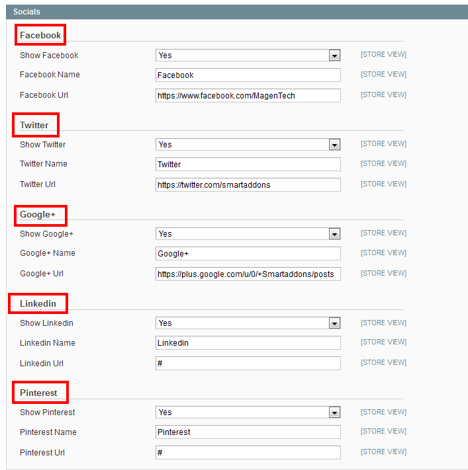
Task: Click the Facebook group heading
Action: (40, 35)
